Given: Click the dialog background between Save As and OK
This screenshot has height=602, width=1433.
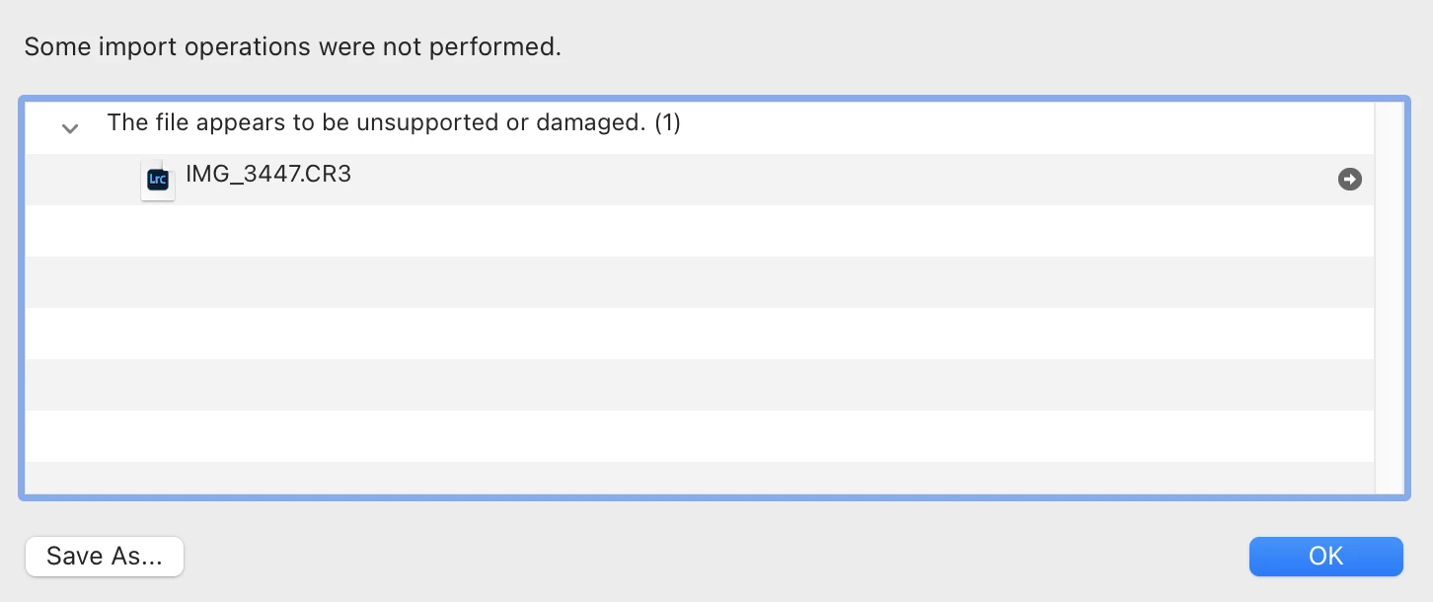Looking at the screenshot, I should click(711, 557).
